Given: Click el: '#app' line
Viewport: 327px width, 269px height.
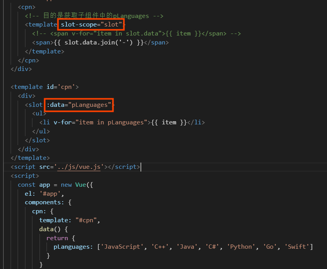Looking at the screenshot, I should (44, 194).
